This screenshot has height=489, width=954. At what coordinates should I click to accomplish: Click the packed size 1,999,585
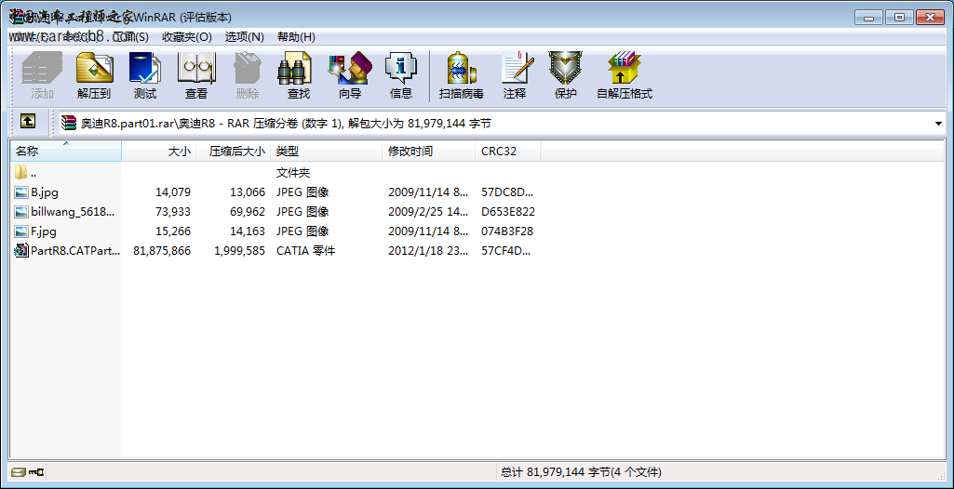tap(240, 251)
